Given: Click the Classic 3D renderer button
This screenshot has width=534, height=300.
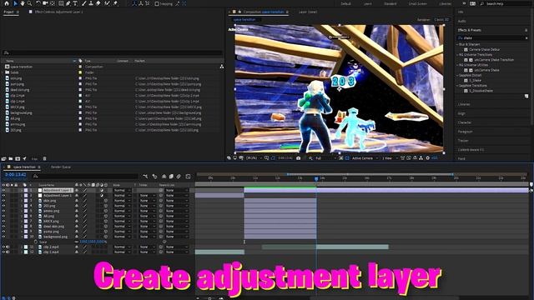Looking at the screenshot, I should pyautogui.click(x=441, y=20).
